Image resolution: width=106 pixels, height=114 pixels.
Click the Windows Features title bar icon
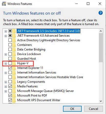coord(4,4)
